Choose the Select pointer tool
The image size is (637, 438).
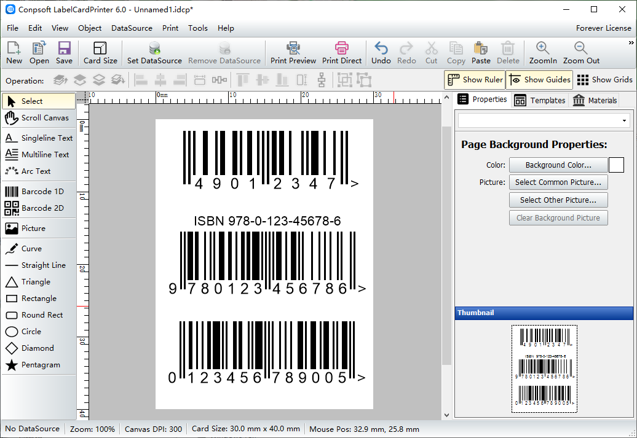coord(39,101)
